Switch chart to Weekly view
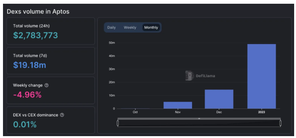296x138 pixels. point(130,27)
